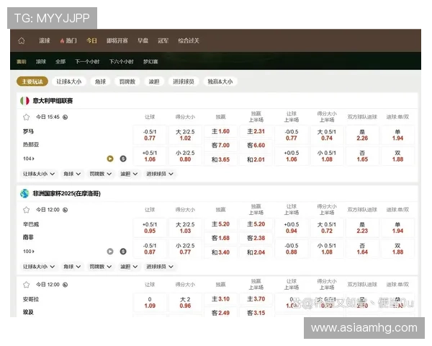Expand 进球球员 dropdown under 辛巴威 match
The width and height of the screenshot is (432, 346).
pyautogui.click(x=160, y=267)
